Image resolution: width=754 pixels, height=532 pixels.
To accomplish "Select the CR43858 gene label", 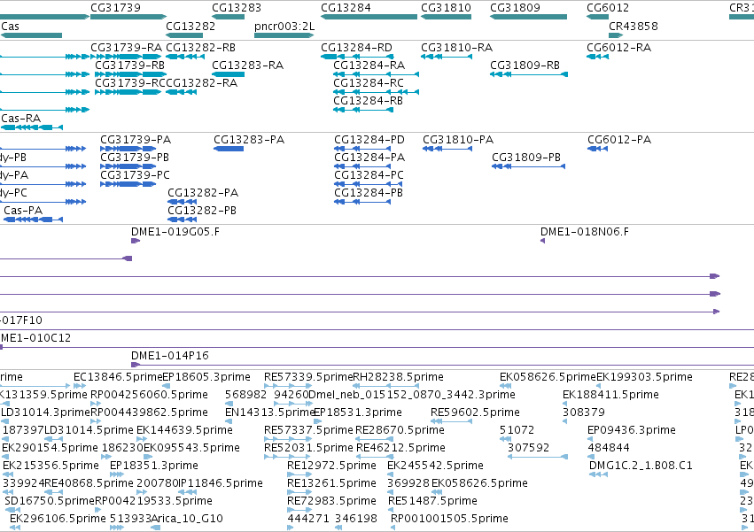I will (x=633, y=26).
